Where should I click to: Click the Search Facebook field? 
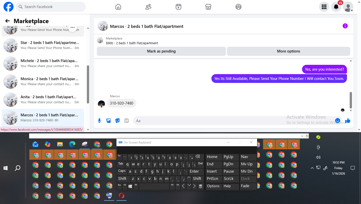tap(51, 7)
